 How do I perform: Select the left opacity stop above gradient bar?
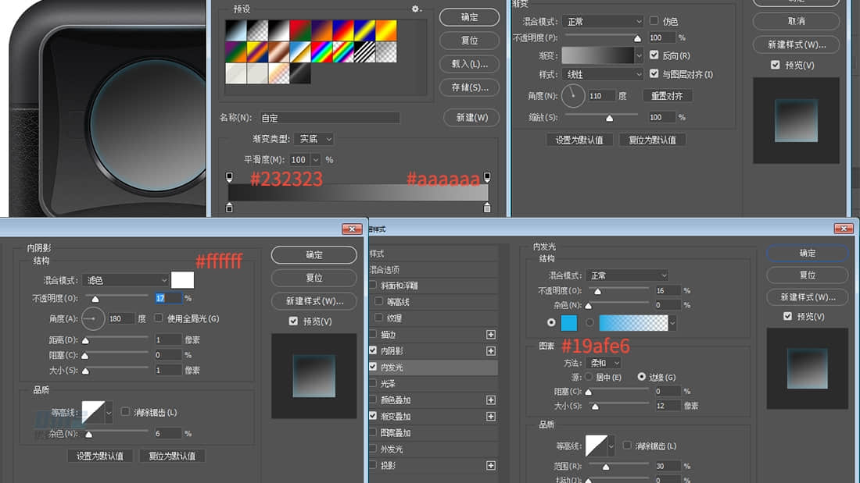coord(229,177)
